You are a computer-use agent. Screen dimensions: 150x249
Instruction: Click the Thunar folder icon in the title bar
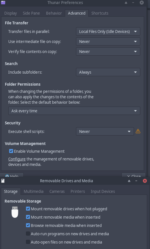click(x=3, y=2)
